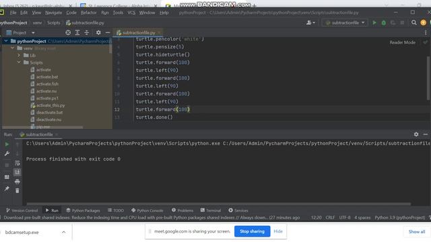Click Show all downloads
431x242 pixels.
click(417, 232)
